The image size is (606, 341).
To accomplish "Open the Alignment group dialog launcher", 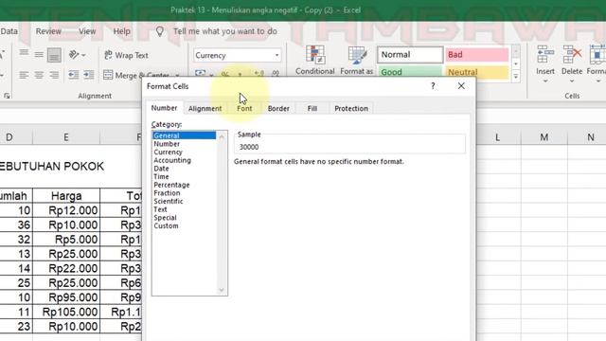I will pos(7,96).
